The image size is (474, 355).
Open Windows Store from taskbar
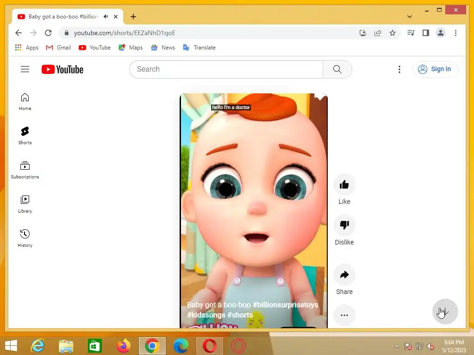(94, 346)
